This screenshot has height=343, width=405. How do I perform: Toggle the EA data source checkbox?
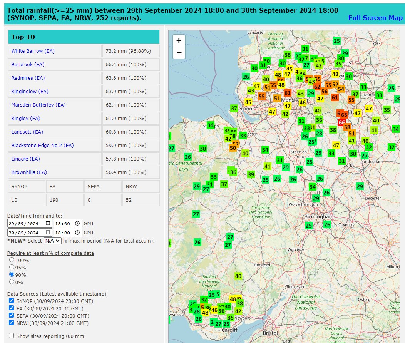pyautogui.click(x=11, y=308)
